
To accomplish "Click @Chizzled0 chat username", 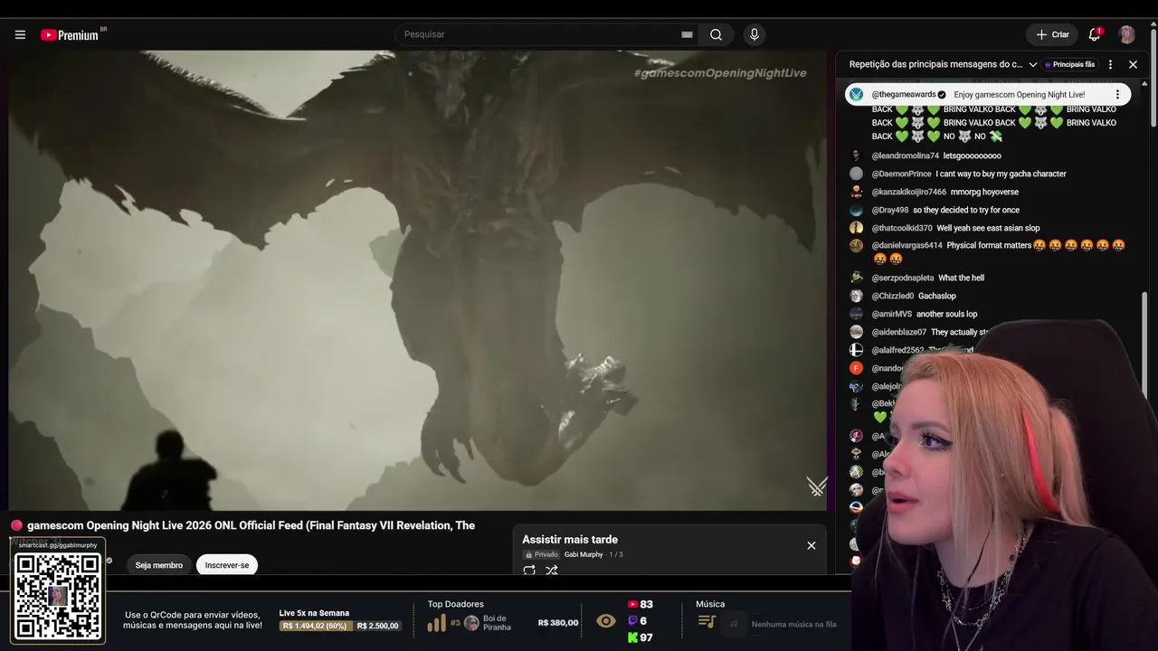I will tap(893, 296).
